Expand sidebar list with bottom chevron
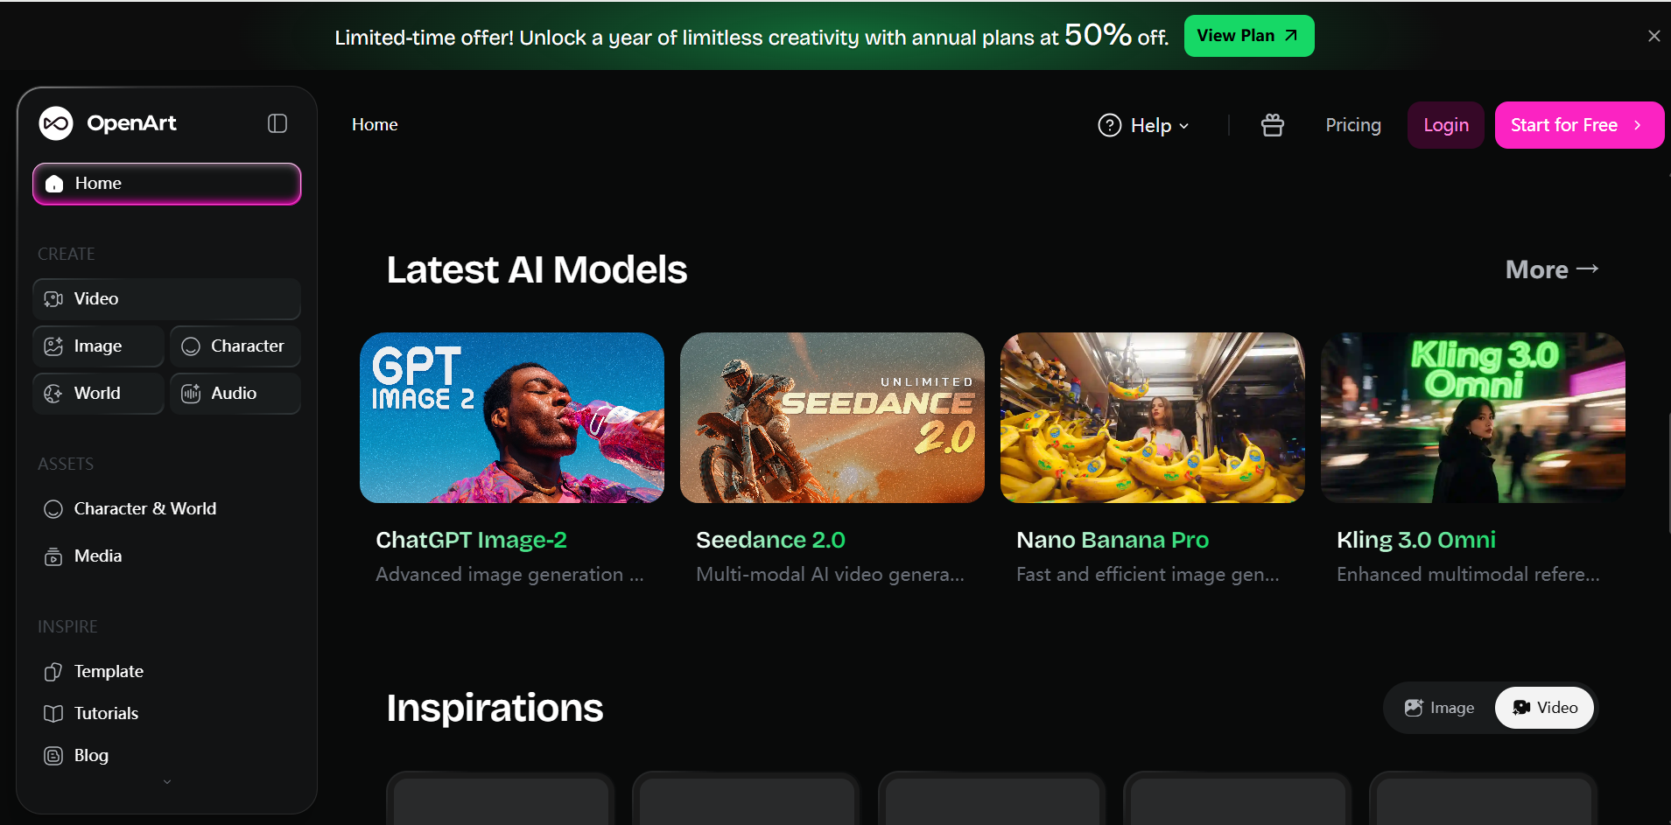Screen dimensions: 1671x825 click(167, 782)
